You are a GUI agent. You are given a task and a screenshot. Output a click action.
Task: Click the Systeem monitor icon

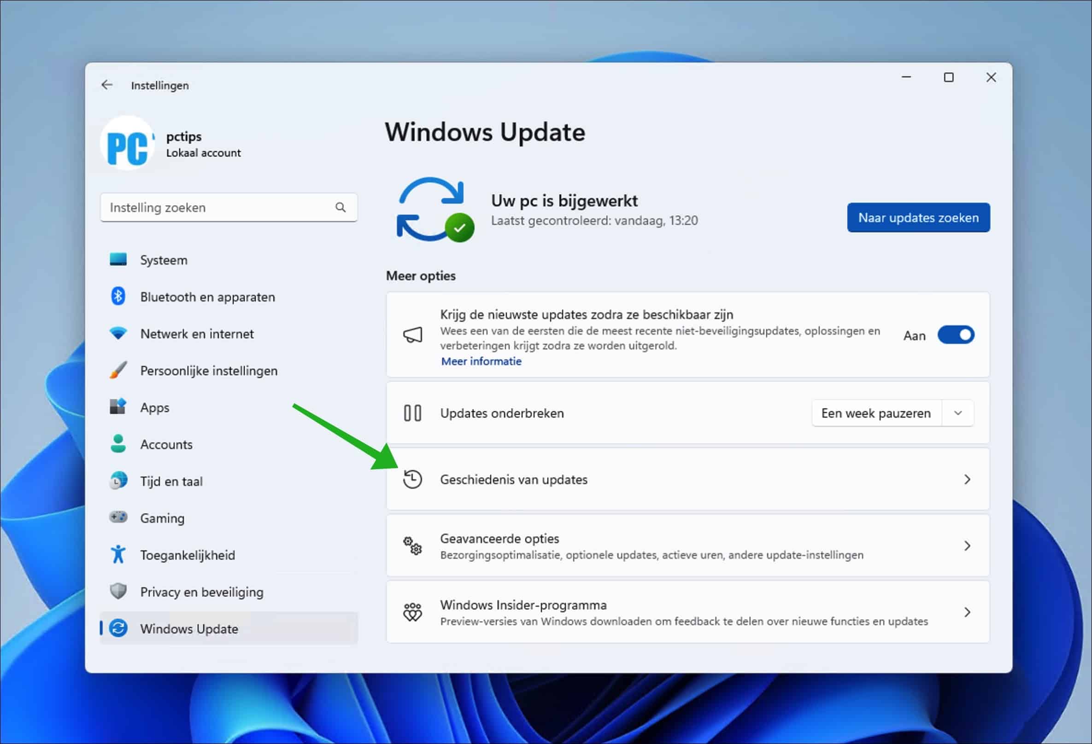(x=118, y=260)
